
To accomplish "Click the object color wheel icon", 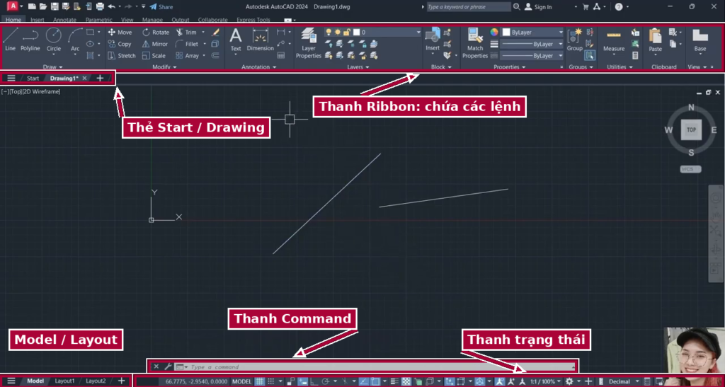I will [494, 33].
